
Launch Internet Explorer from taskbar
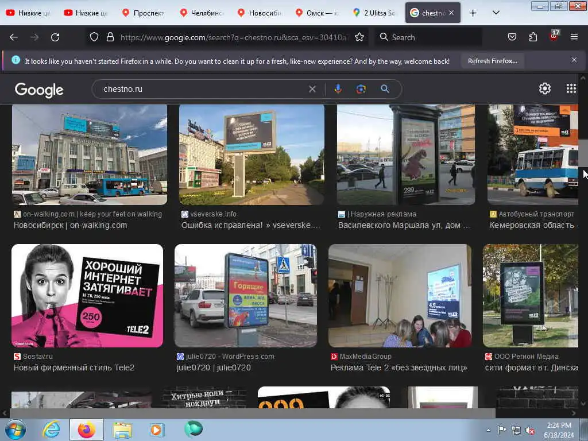click(51, 430)
